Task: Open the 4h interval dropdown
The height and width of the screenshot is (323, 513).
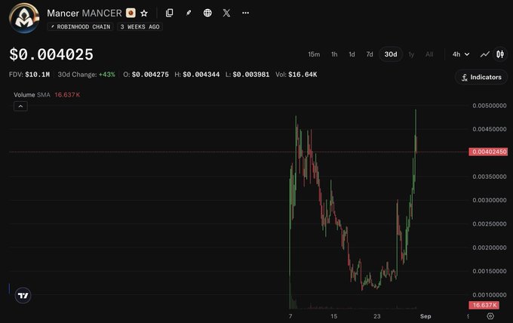Action: click(x=461, y=54)
